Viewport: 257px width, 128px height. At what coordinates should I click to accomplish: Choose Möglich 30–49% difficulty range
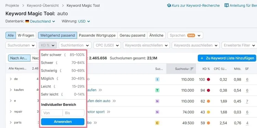63,79
